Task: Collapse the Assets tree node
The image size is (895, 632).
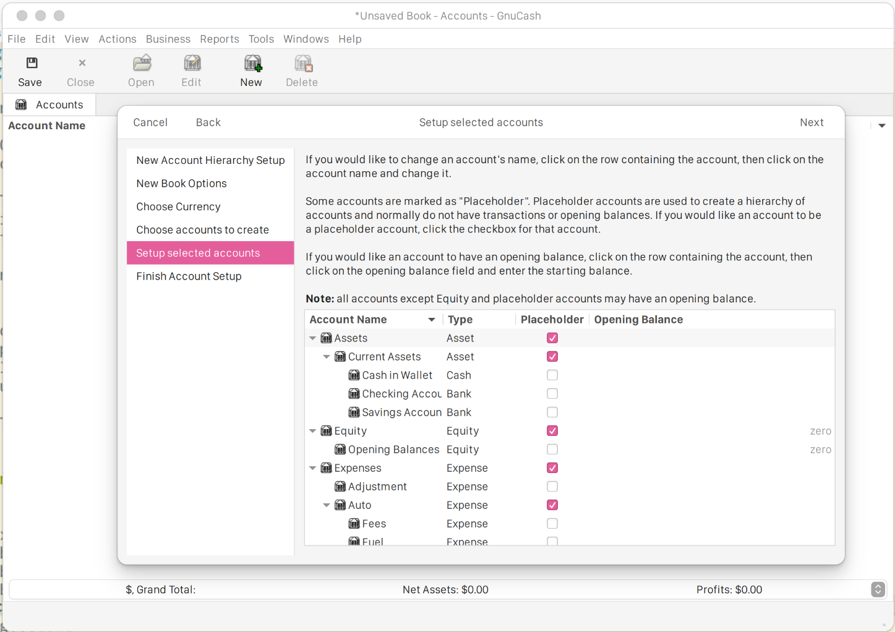Action: coord(313,338)
